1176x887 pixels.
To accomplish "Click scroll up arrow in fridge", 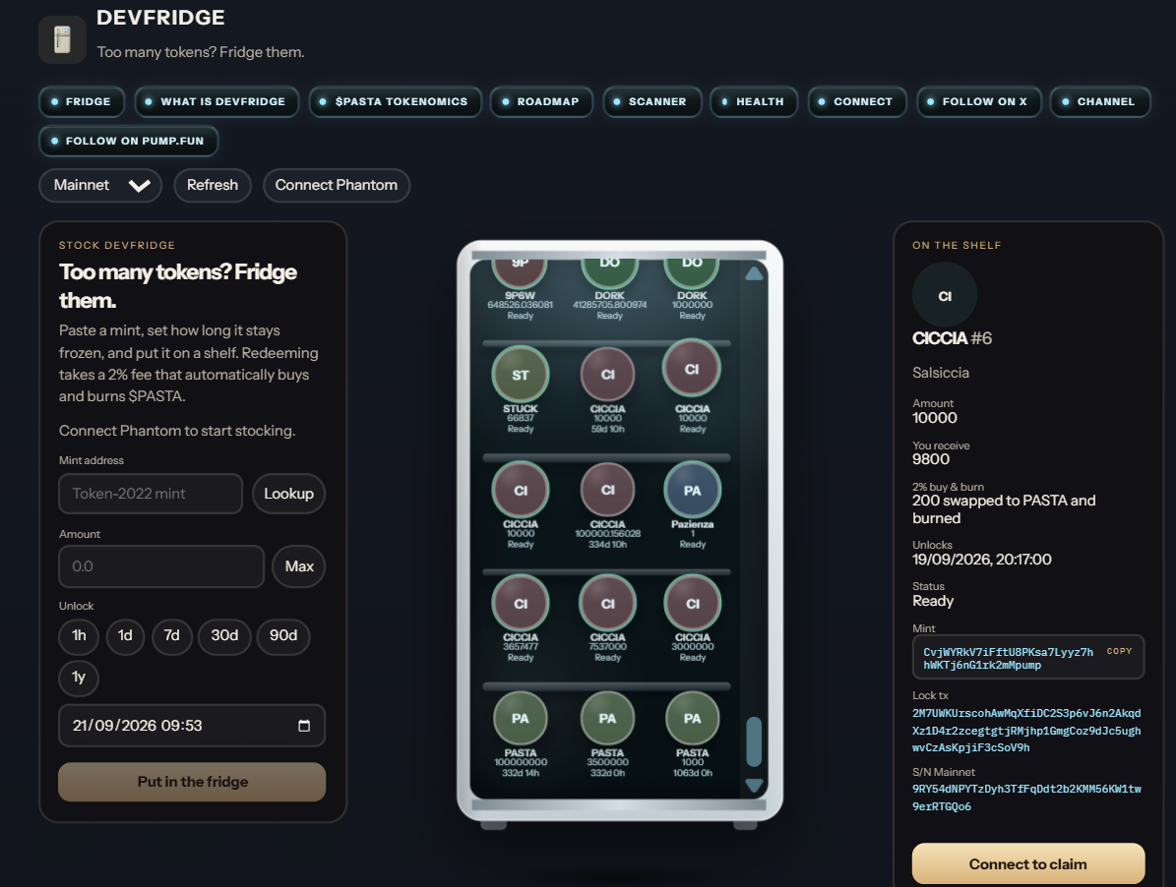I will pyautogui.click(x=754, y=273).
